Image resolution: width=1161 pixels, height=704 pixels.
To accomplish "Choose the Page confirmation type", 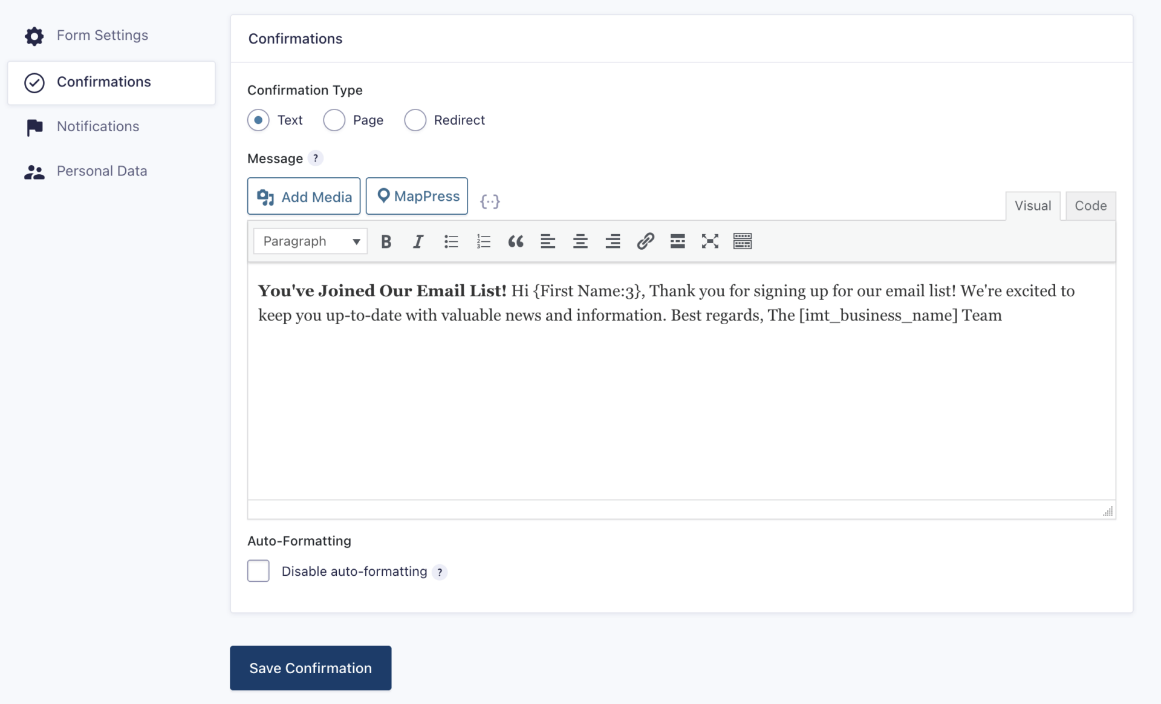I will [334, 120].
